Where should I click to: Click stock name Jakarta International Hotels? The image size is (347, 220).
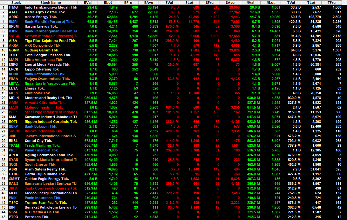[x=50, y=136]
